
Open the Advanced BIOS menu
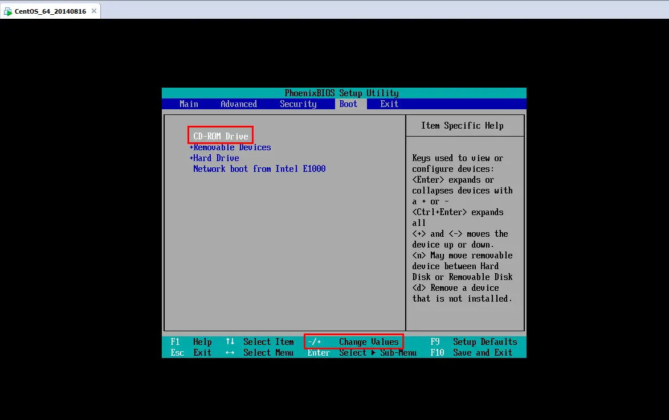(x=239, y=104)
